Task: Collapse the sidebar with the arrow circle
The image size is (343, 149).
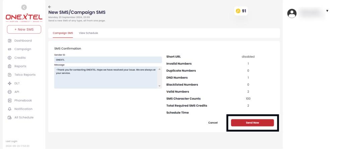Action: point(24,7)
